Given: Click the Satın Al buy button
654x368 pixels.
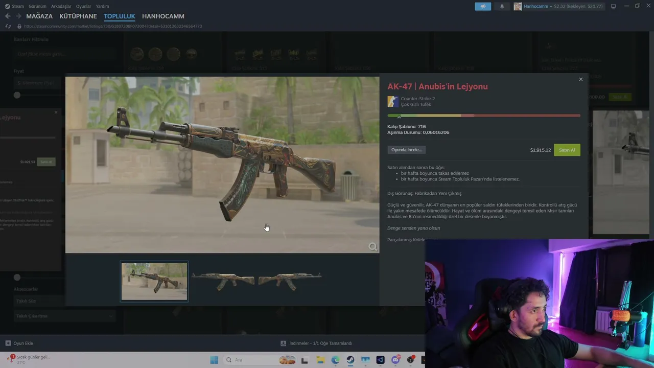Looking at the screenshot, I should point(567,150).
